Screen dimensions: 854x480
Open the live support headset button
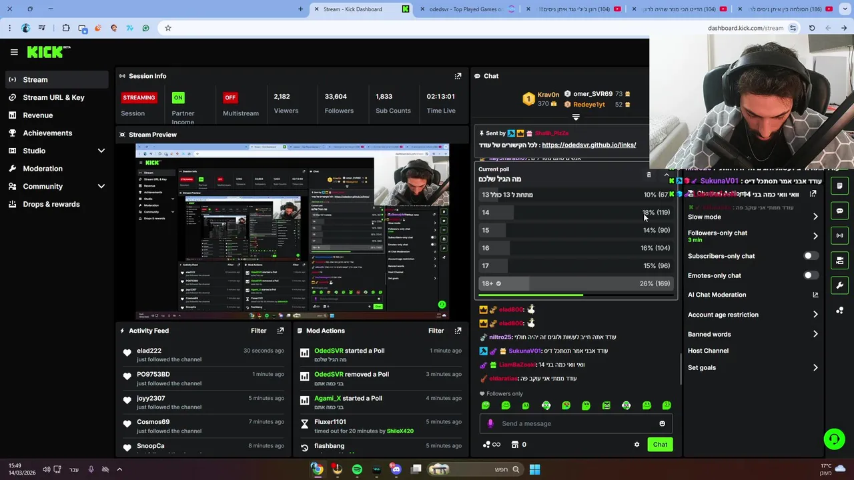pyautogui.click(x=834, y=439)
